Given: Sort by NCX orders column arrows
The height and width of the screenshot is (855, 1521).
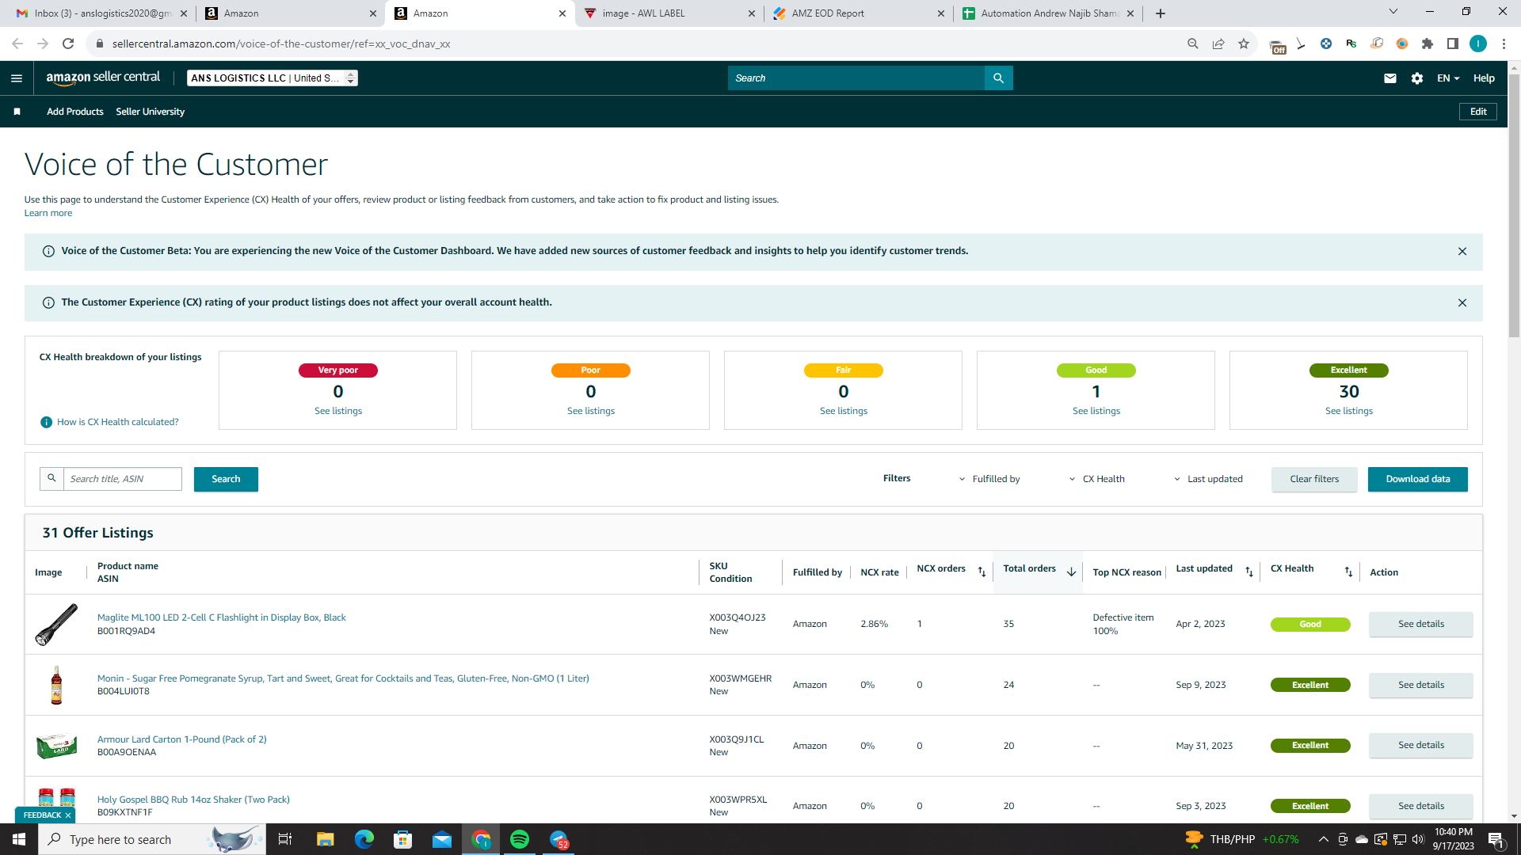Looking at the screenshot, I should (x=982, y=572).
